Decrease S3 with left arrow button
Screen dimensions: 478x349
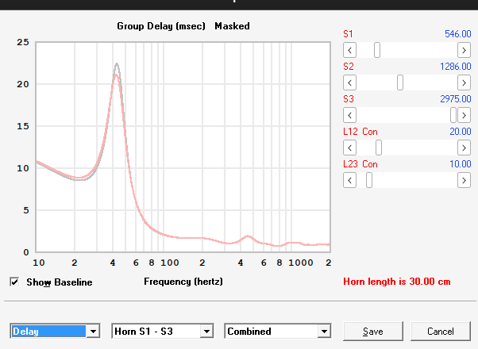click(349, 116)
